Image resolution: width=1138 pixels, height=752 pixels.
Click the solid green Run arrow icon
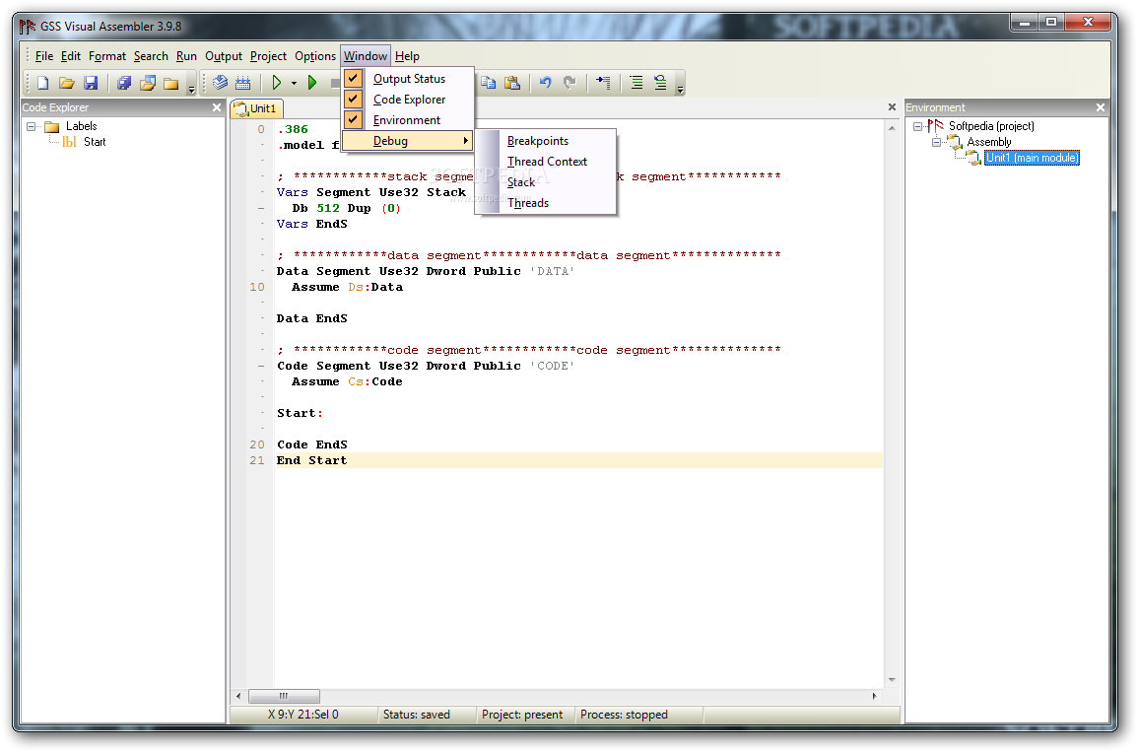312,83
